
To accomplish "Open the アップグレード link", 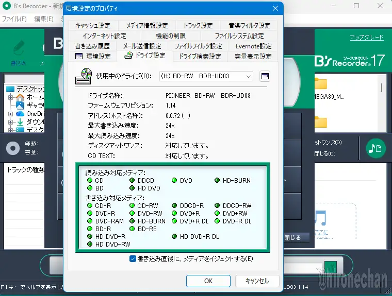I will (x=366, y=38).
